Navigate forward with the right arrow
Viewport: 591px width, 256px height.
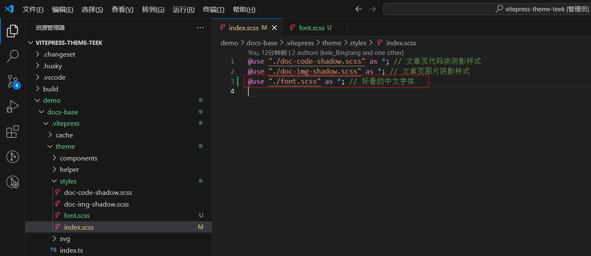pos(372,9)
